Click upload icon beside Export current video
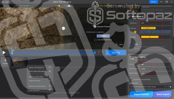 (50, 77)
